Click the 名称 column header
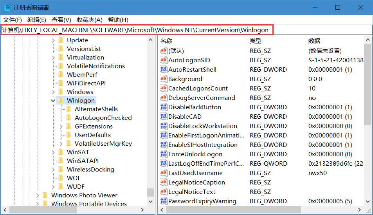The height and width of the screenshot is (215, 373). pos(203,41)
